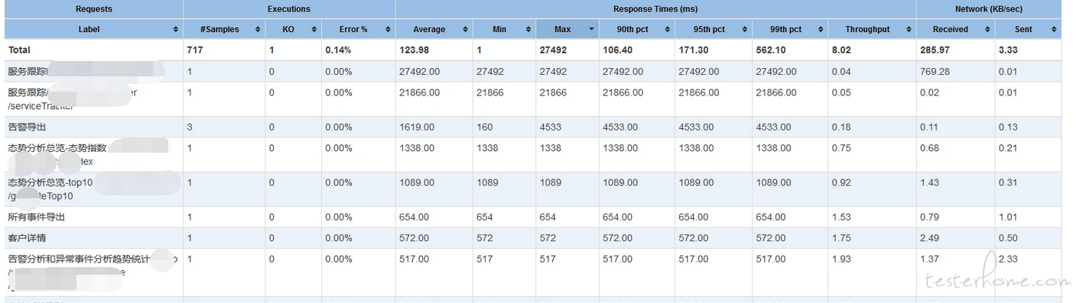Image resolution: width=1073 pixels, height=303 pixels.
Task: Select the /serviceTracker row label
Action: (41, 107)
